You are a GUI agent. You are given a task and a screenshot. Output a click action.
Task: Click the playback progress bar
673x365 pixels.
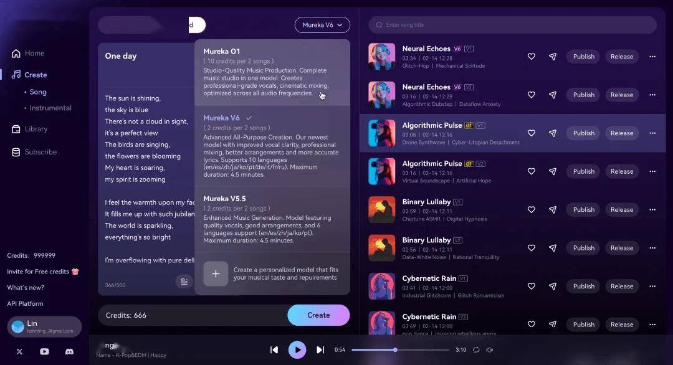(401, 350)
